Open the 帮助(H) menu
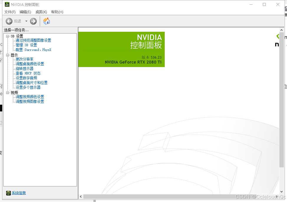 57,12
